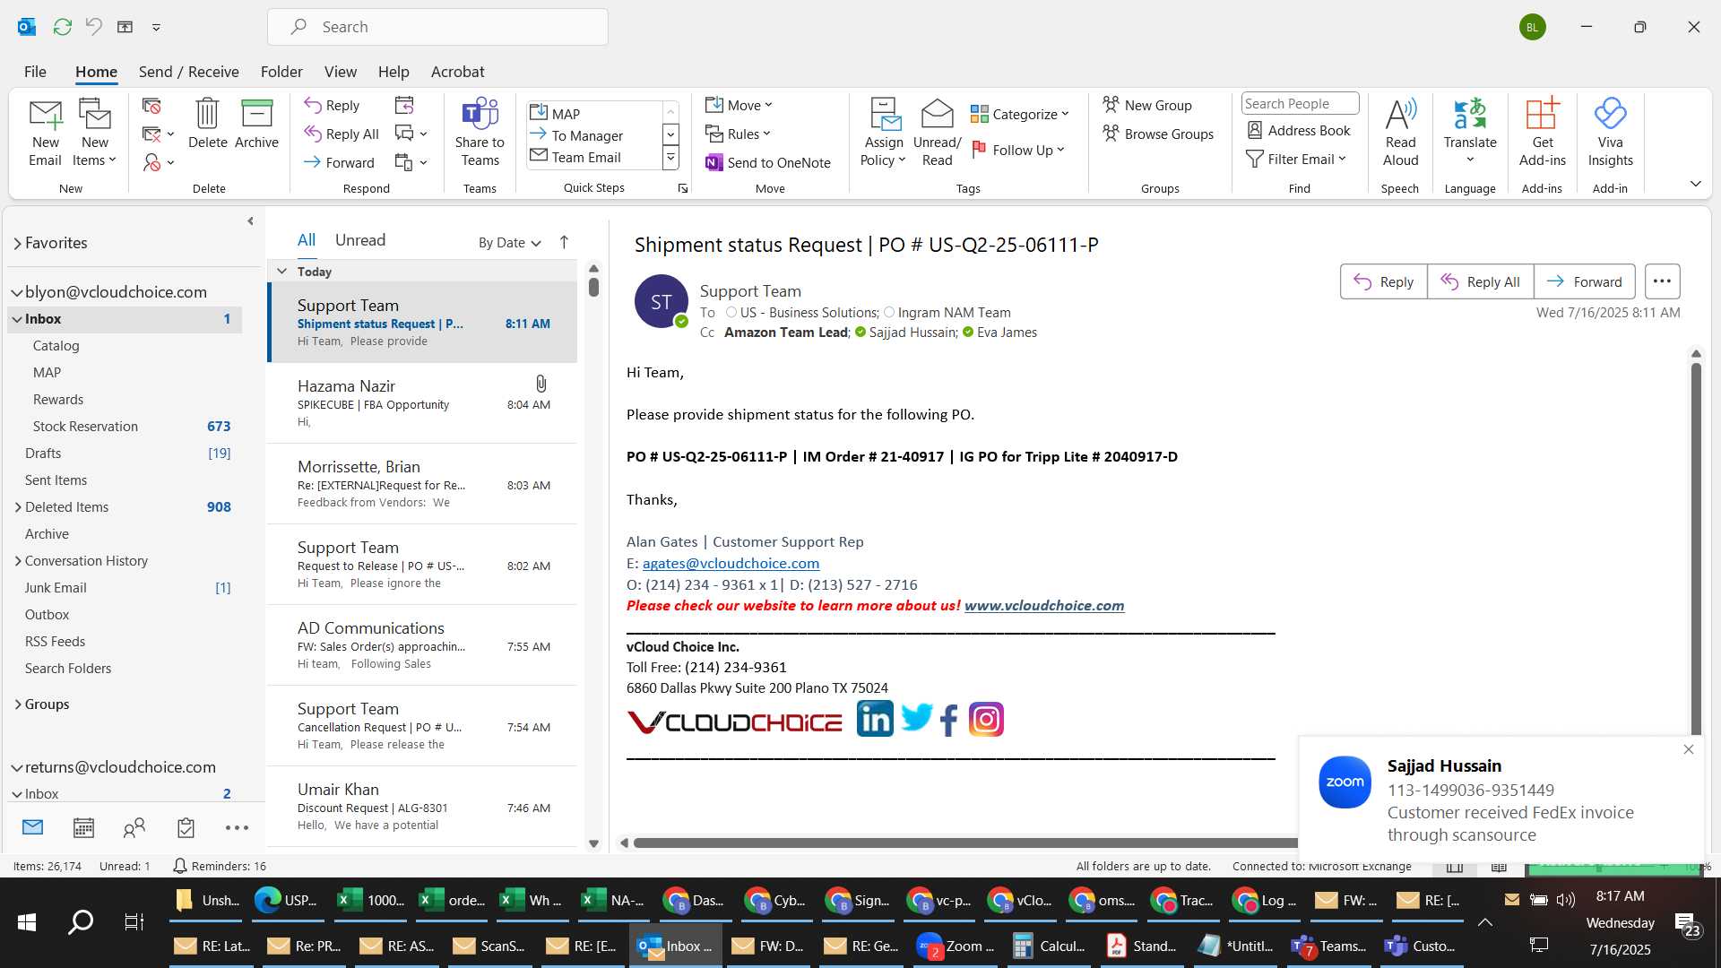The height and width of the screenshot is (968, 1721).
Task: Expand the Favorites section
Action: [x=17, y=243]
